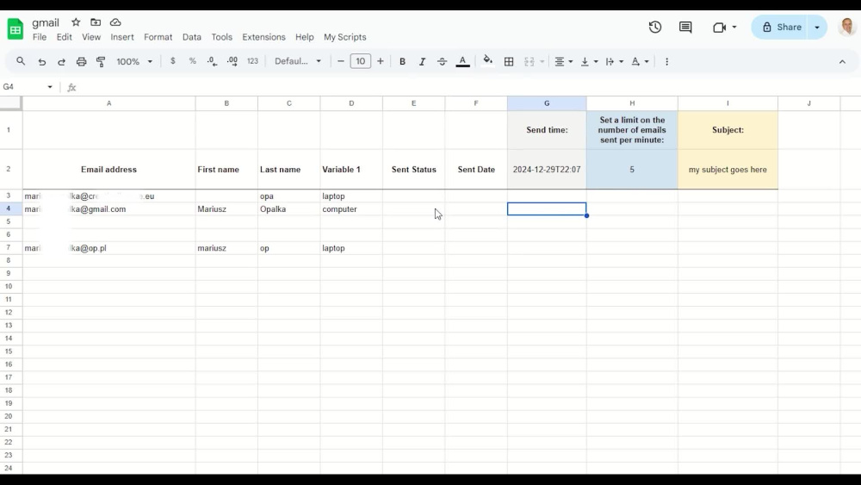Select the cell containing 'Opalka'
861x485 pixels.
tap(288, 209)
